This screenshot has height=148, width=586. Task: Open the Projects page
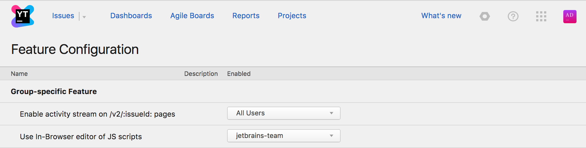[292, 16]
